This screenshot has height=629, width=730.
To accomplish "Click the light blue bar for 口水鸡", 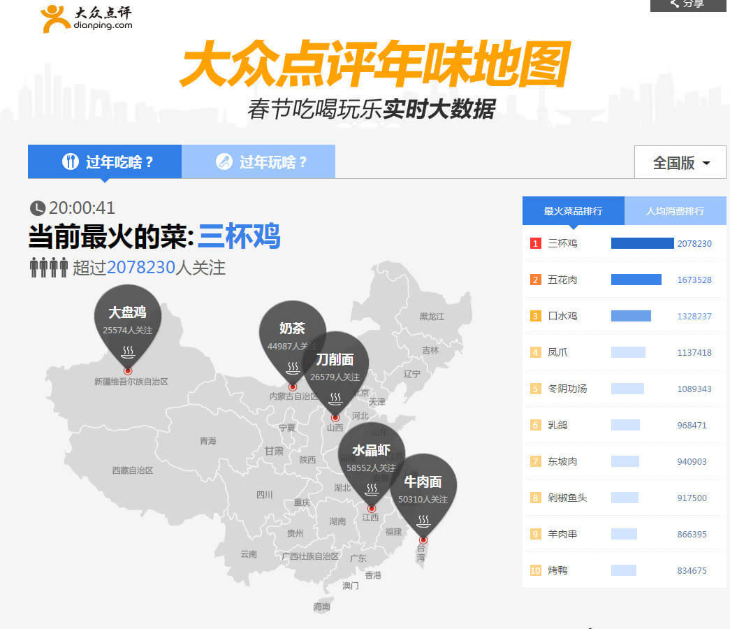I will 632,316.
